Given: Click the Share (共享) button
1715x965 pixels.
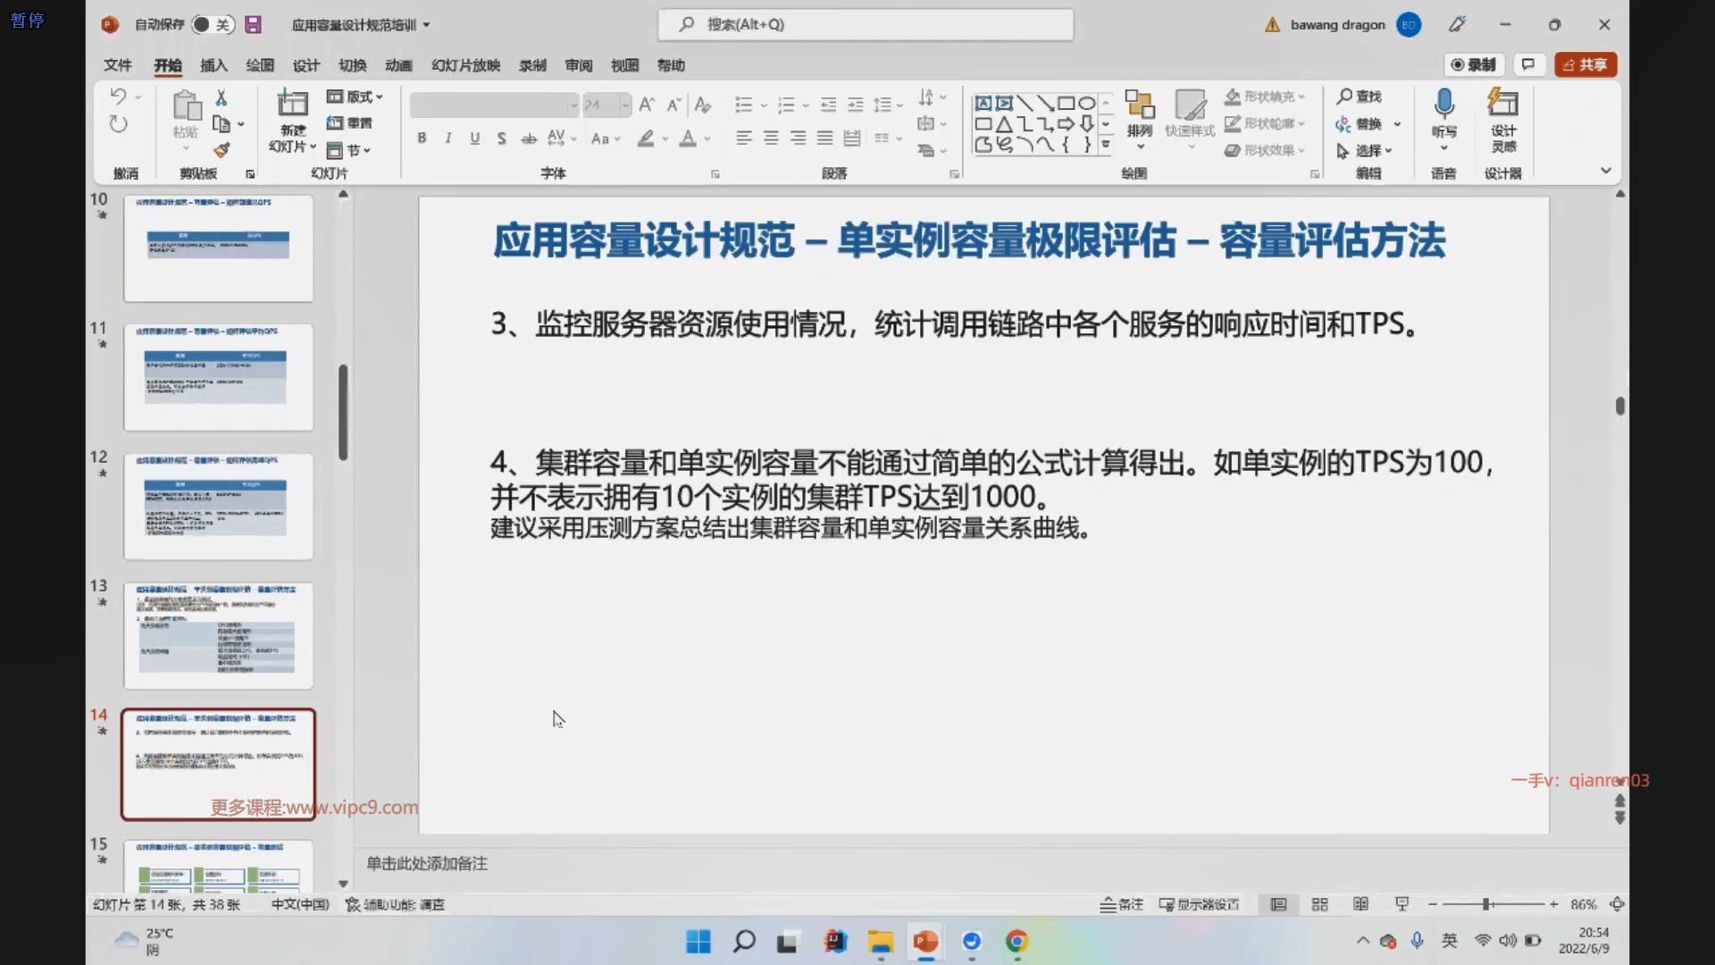Looking at the screenshot, I should tap(1585, 64).
